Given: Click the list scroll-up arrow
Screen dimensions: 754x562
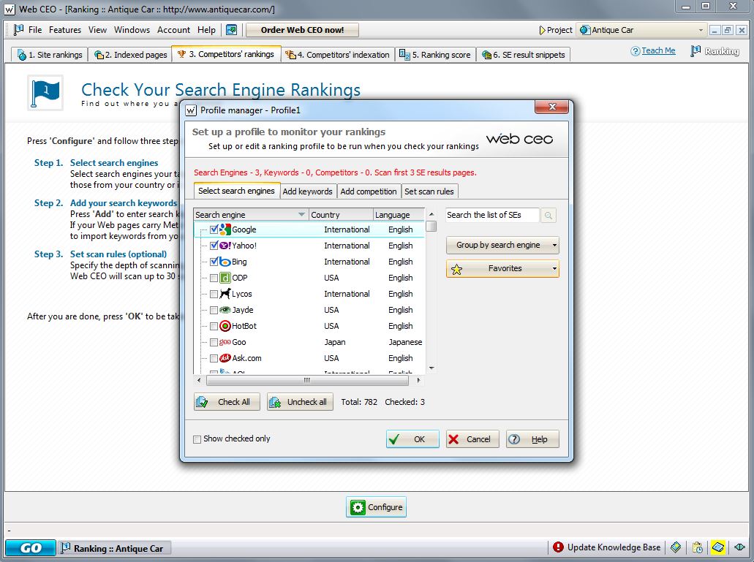Looking at the screenshot, I should coord(431,214).
